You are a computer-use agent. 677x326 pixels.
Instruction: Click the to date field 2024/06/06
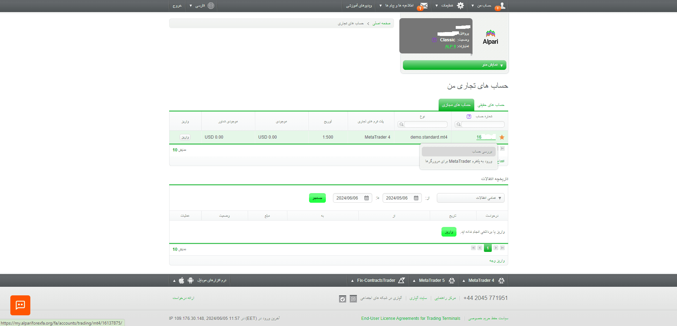tap(353, 198)
